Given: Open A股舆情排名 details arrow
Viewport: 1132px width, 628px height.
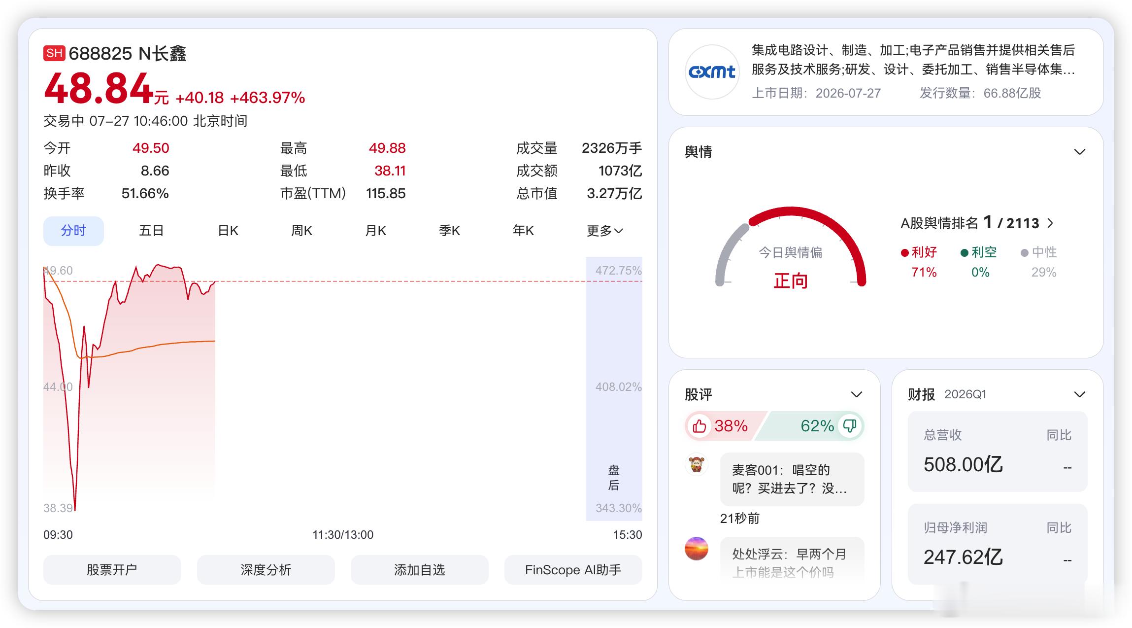Looking at the screenshot, I should pos(1050,223).
